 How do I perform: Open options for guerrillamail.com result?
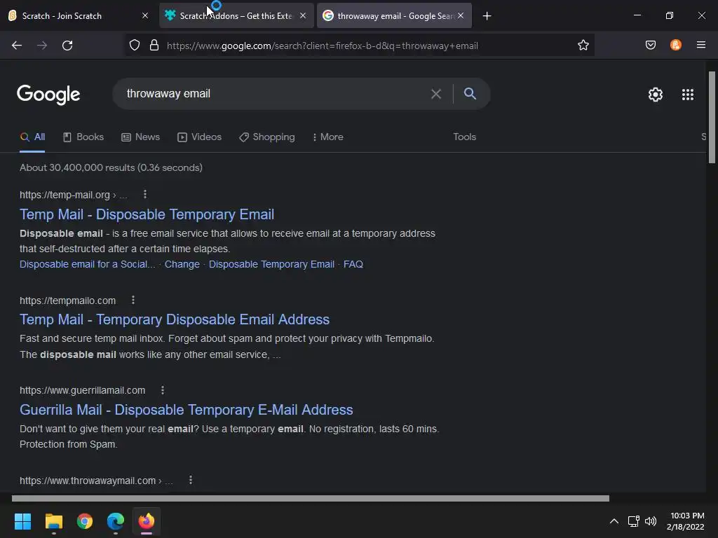[x=163, y=390]
